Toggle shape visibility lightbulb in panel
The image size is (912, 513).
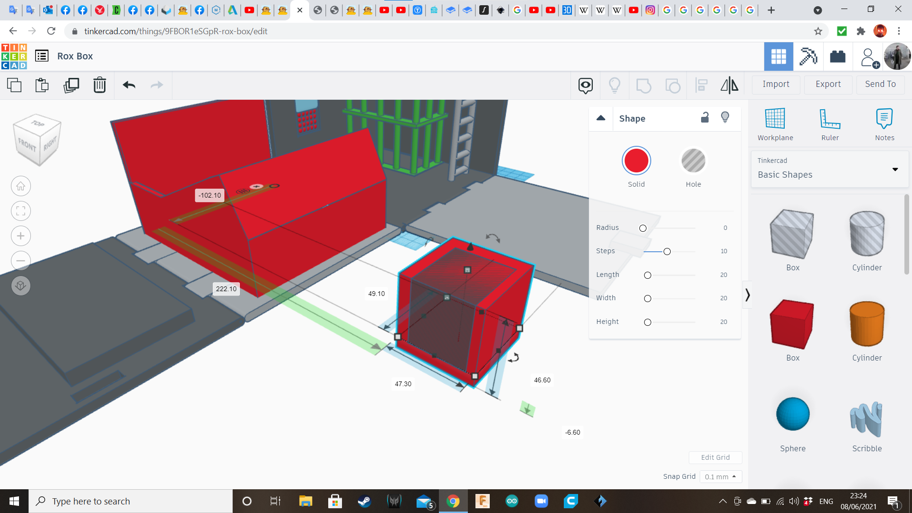click(725, 117)
